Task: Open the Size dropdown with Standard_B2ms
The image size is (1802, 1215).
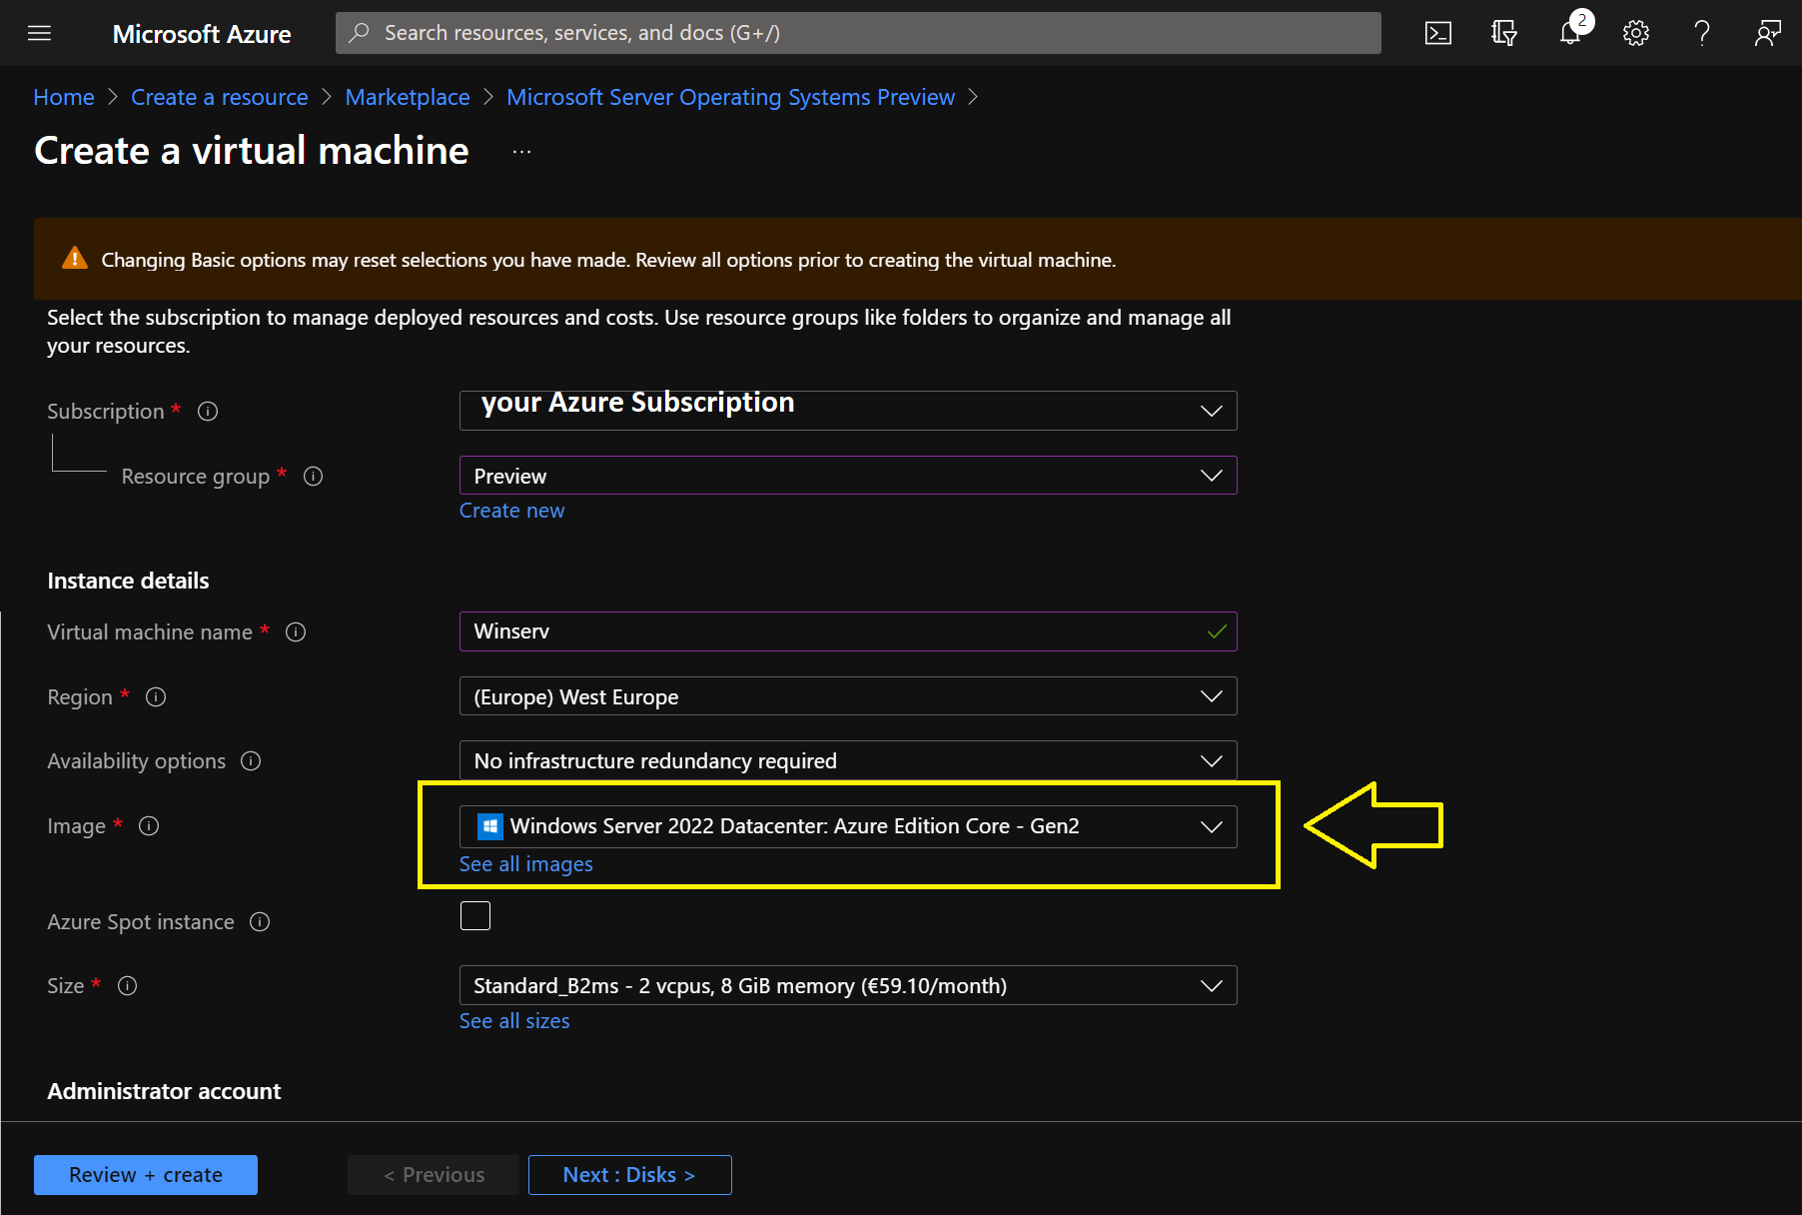Action: pos(847,986)
